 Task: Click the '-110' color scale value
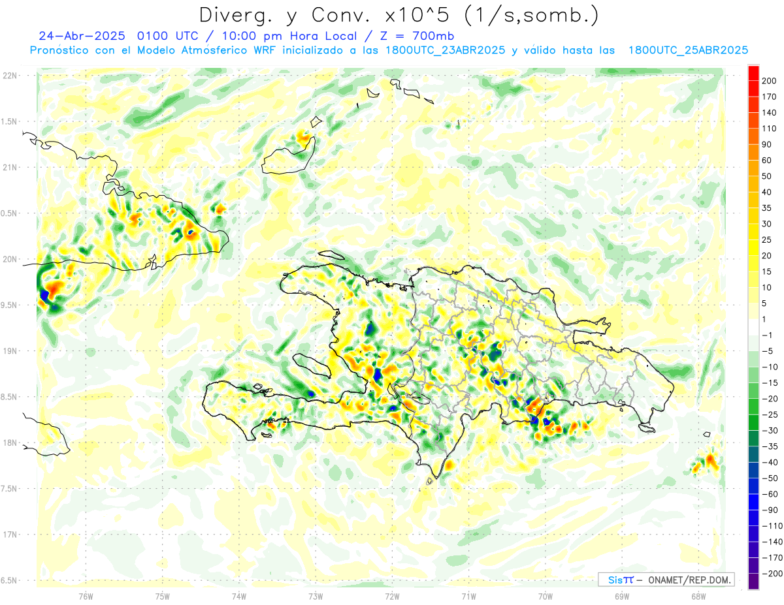772,525
